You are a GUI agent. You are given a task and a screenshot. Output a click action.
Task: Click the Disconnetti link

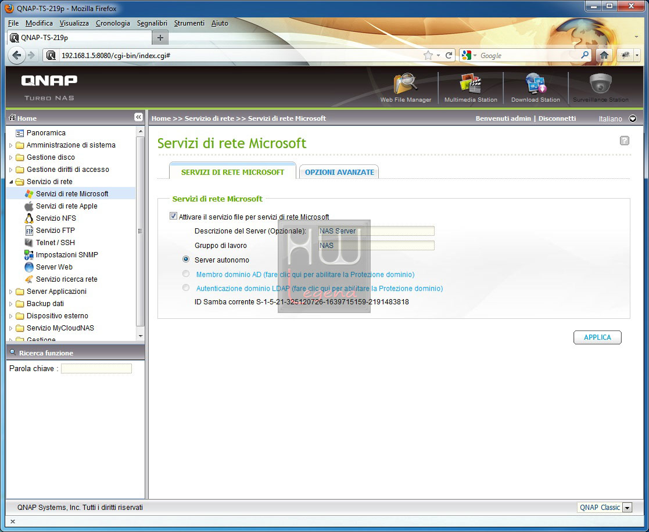(x=557, y=118)
